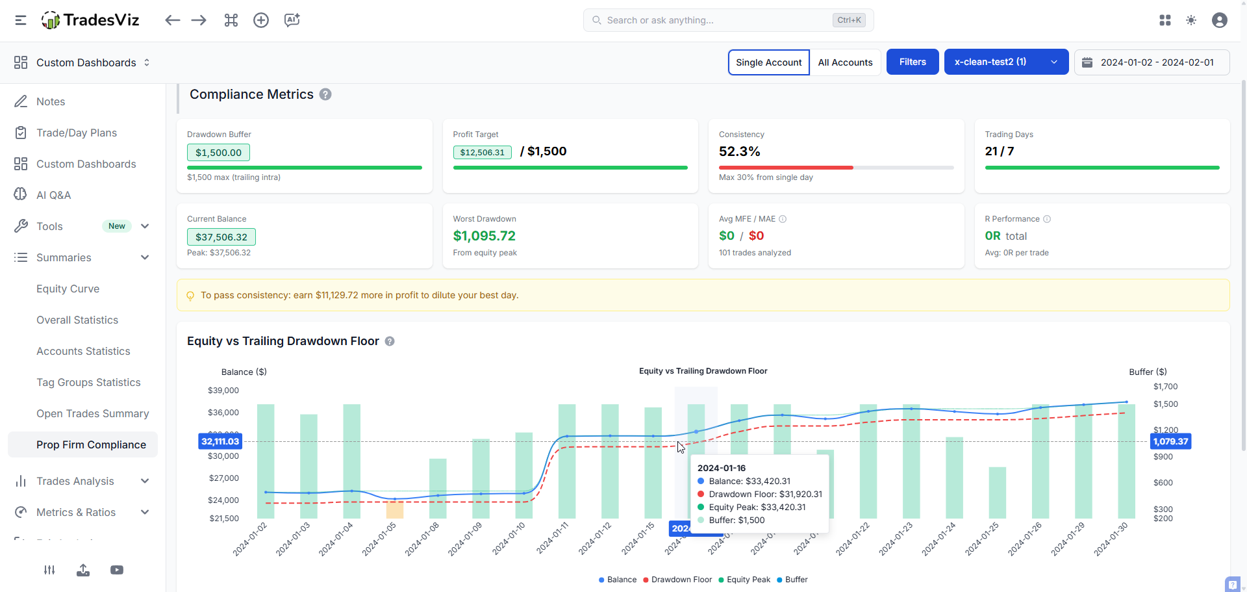The width and height of the screenshot is (1247, 592).
Task: Expand the x-clean-test2 account dropdown
Action: click(1053, 62)
